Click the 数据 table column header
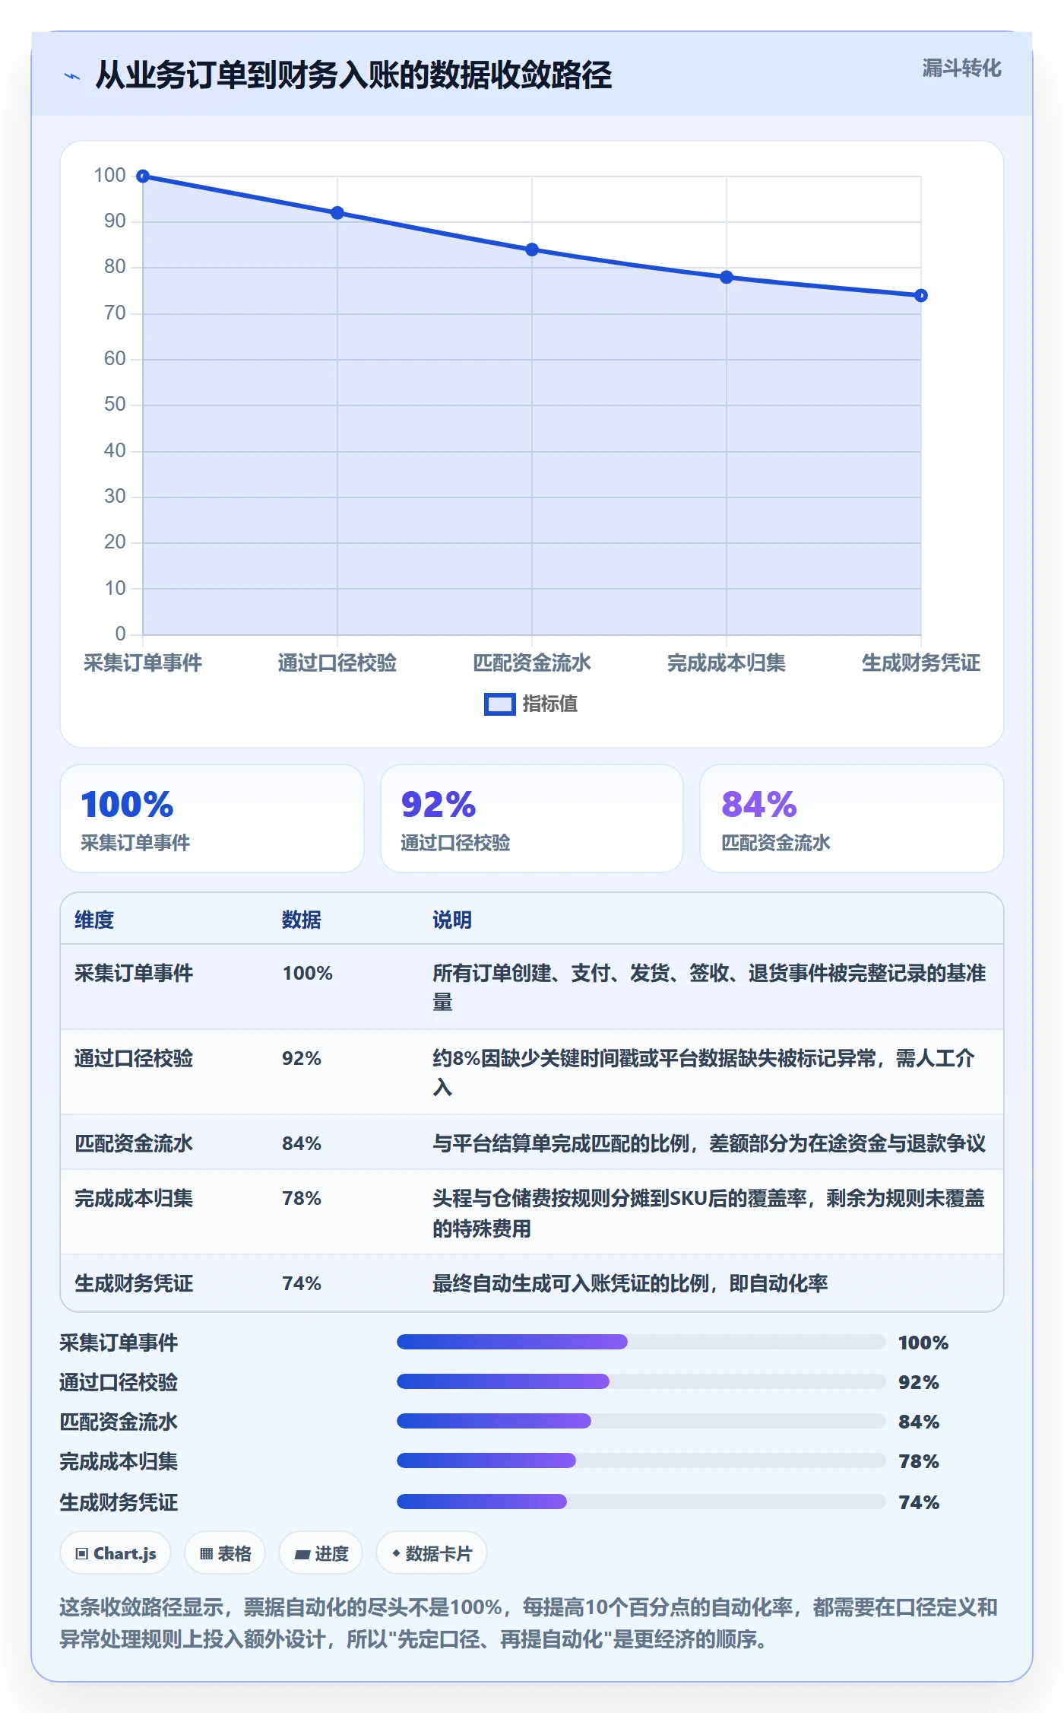Image resolution: width=1064 pixels, height=1713 pixels. click(x=302, y=920)
